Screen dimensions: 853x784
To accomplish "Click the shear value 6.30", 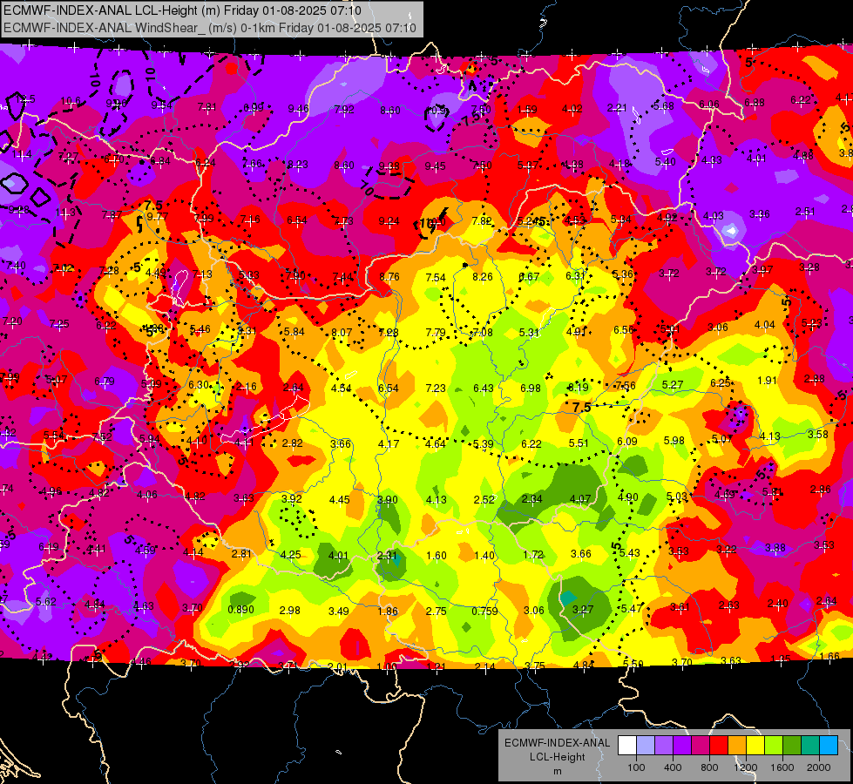I will click(x=199, y=385).
